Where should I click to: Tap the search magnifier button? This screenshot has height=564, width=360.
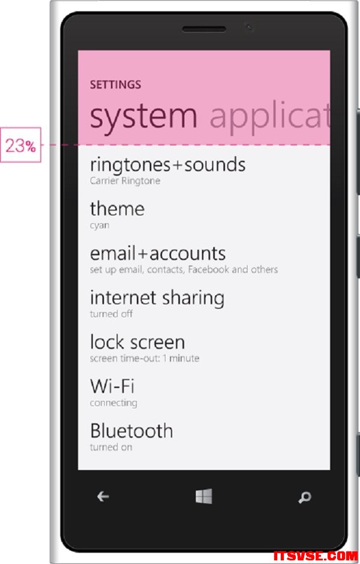tap(305, 497)
